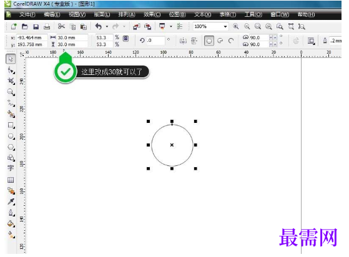Screen dimensions: 349x257
Task: Click the Zoom to all objects icon
Action: point(268,26)
